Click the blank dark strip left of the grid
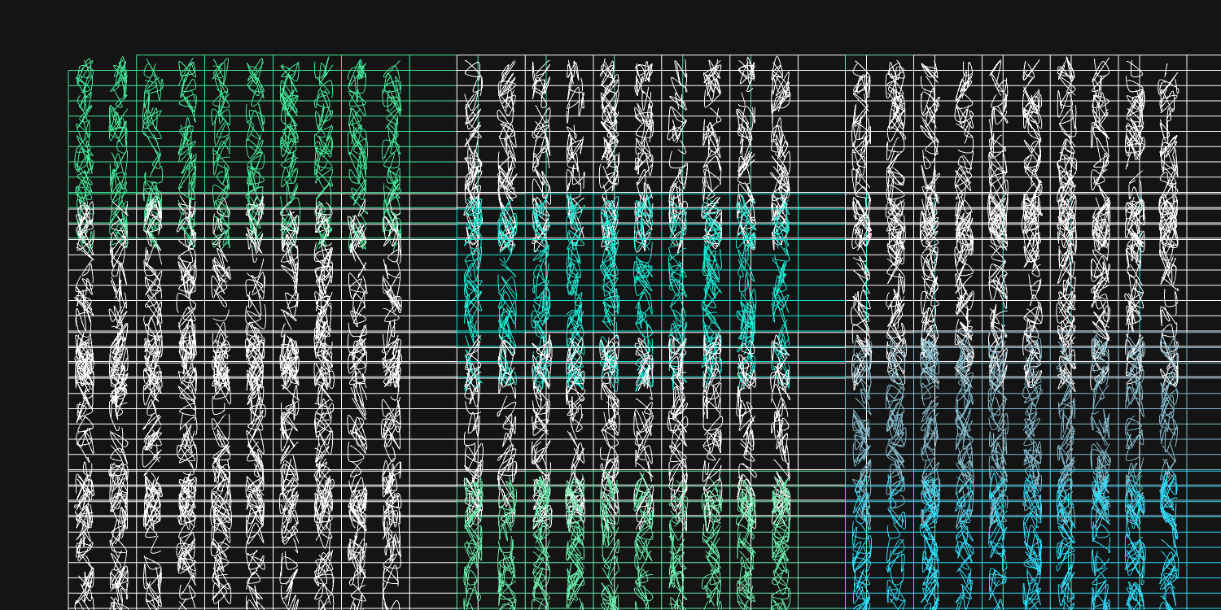The width and height of the screenshot is (1221, 610). (x=33, y=325)
